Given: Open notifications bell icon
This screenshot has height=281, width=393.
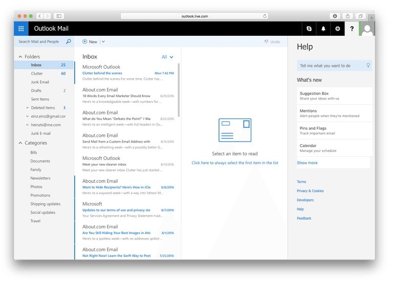Looking at the screenshot, I should 323,29.
